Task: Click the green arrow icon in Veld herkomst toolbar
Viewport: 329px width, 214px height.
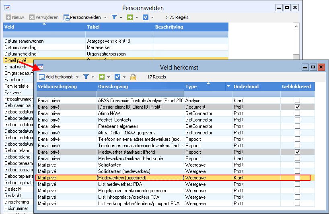Action: [x=102, y=77]
